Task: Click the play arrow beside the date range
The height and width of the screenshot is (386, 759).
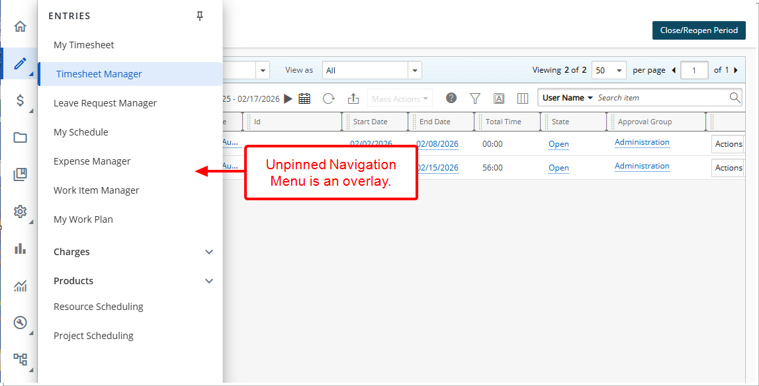Action: pos(288,98)
